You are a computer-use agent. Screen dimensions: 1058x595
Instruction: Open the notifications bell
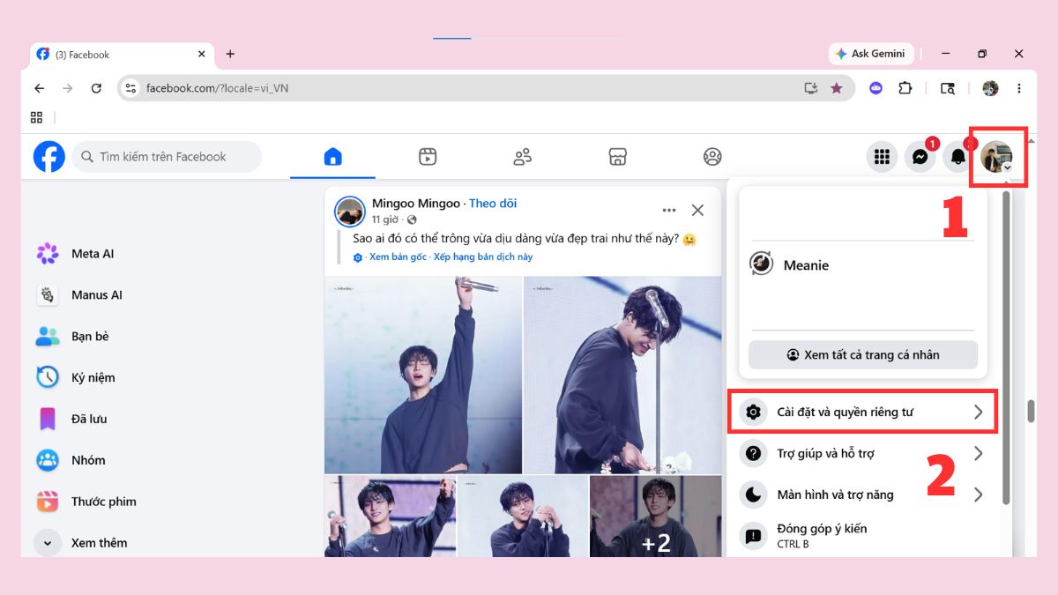pos(957,157)
